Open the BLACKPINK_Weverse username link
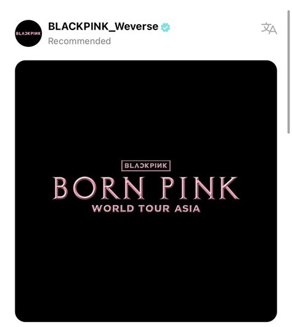Screen dimensions: 292x327 pyautogui.click(x=103, y=26)
